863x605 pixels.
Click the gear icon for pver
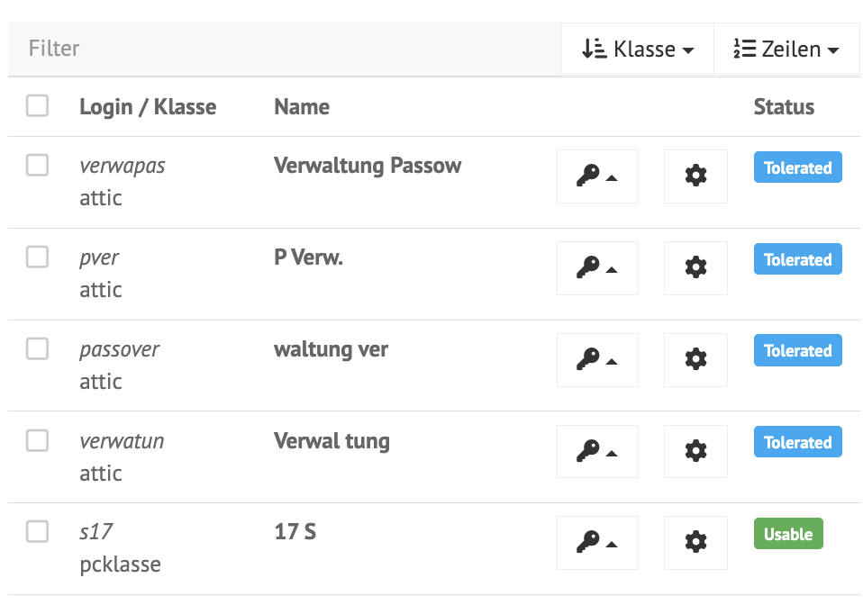695,268
